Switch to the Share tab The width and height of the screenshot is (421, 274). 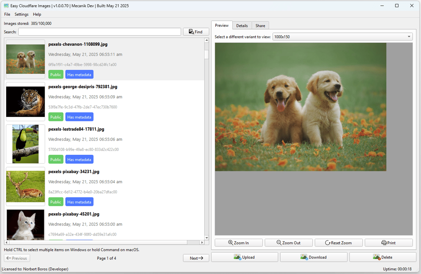pyautogui.click(x=260, y=25)
